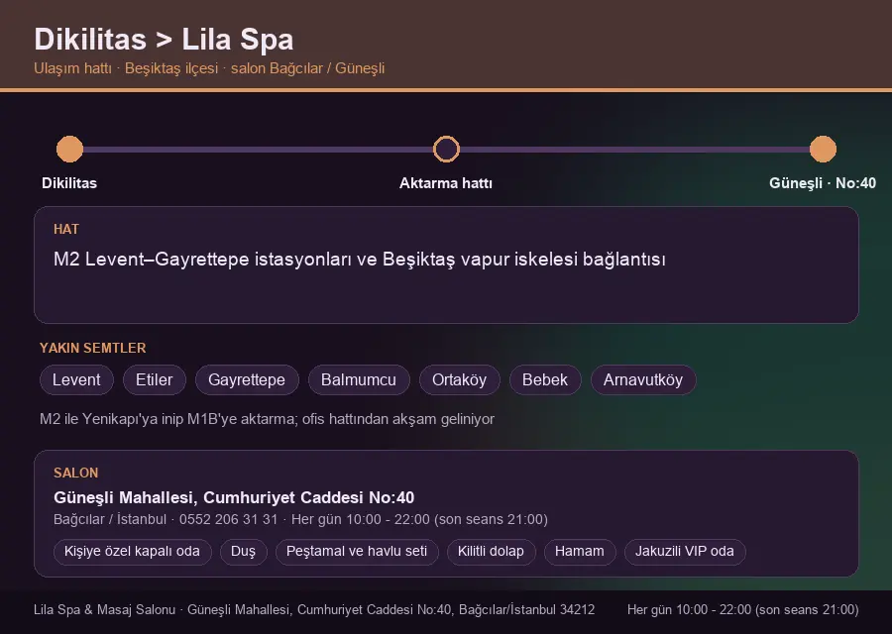Click the Dikilitas label under the timeline

click(x=69, y=183)
